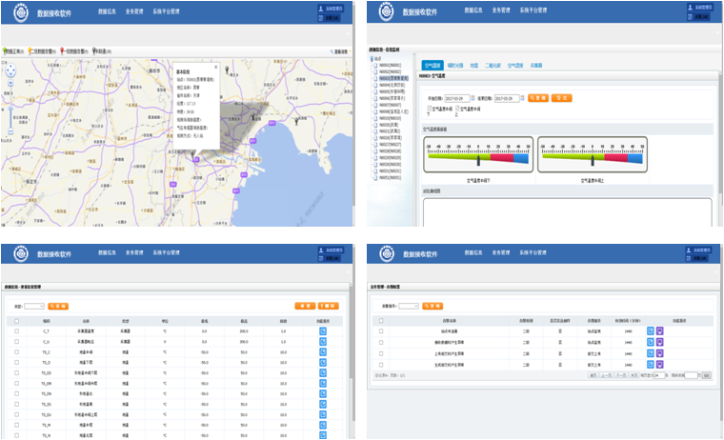The image size is (724, 440).
Task: Click the map zoom level slider handle
Action: [x=10, y=109]
